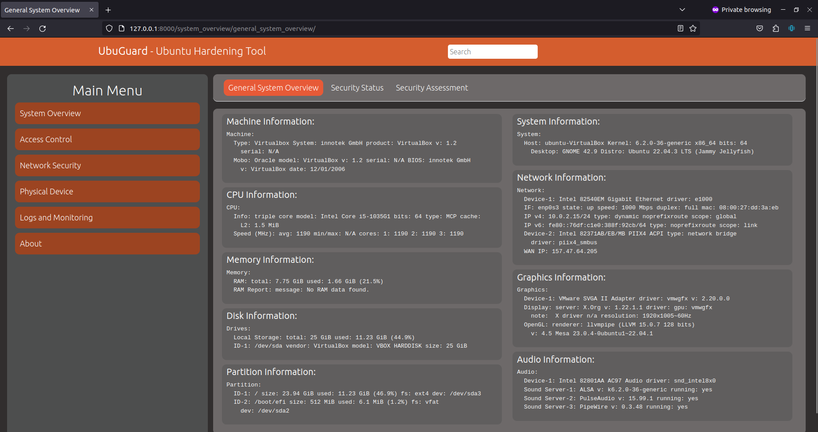Click the Memory Information heading
Viewport: 818px width, 432px height.
tap(270, 260)
